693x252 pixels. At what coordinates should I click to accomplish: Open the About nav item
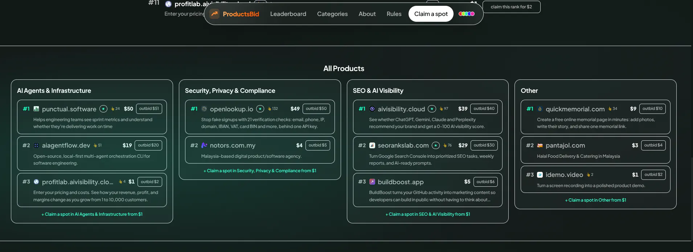pos(367,14)
